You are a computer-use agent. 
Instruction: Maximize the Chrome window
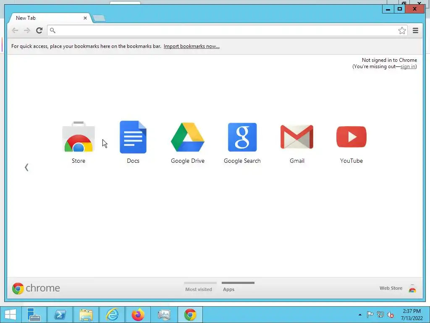(400, 9)
